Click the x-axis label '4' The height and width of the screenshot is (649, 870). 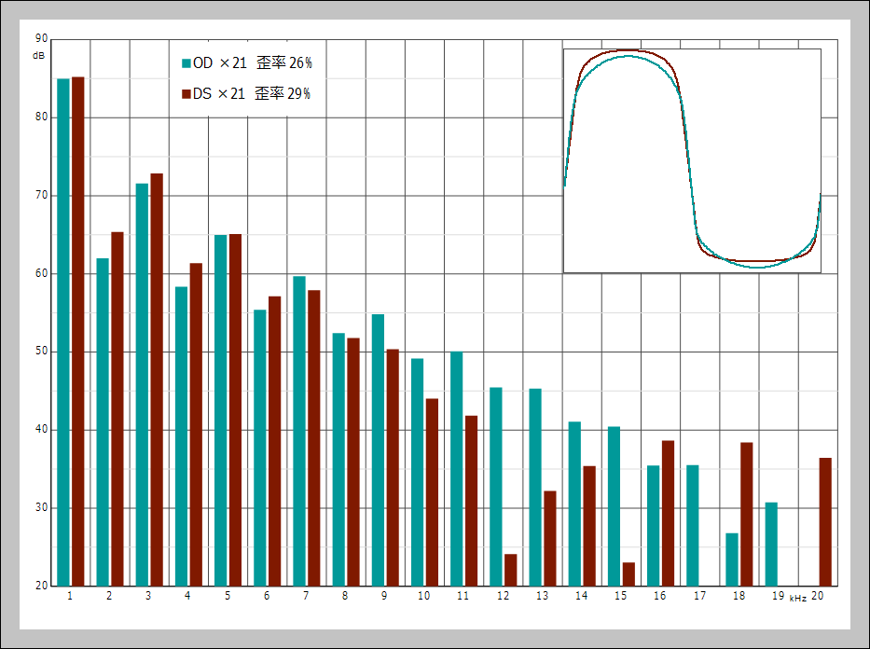click(187, 596)
